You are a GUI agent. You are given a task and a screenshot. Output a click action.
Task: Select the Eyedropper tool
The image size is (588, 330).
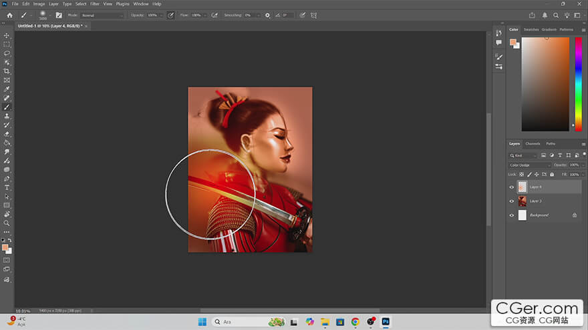[7, 89]
